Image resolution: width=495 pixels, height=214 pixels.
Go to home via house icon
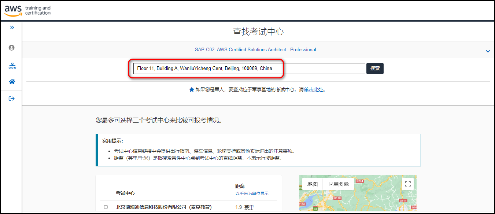(12, 82)
